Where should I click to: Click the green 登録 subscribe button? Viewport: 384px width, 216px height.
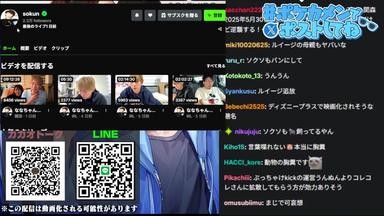coord(214,15)
